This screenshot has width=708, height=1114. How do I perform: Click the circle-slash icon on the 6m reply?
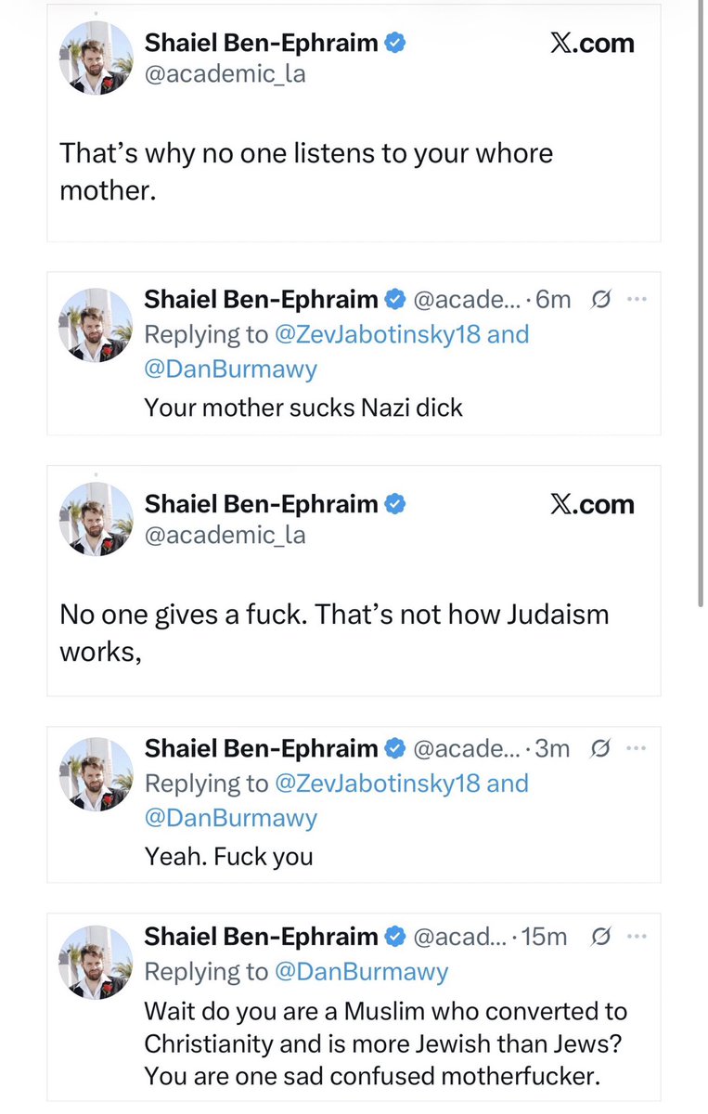[x=600, y=300]
